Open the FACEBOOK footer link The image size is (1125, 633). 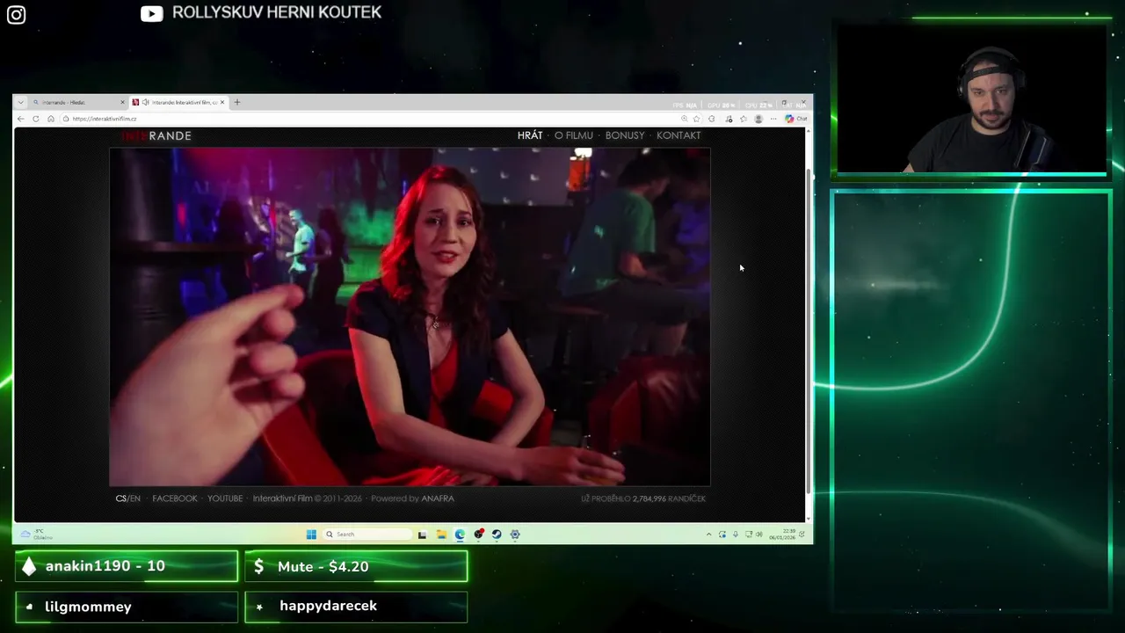pos(175,498)
